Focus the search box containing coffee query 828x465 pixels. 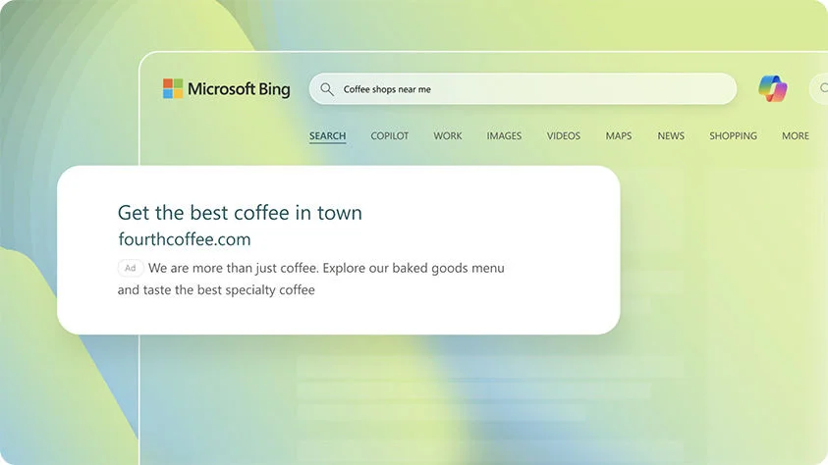click(530, 89)
